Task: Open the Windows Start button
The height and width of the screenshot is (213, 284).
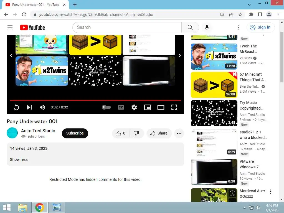Action: click(7, 207)
